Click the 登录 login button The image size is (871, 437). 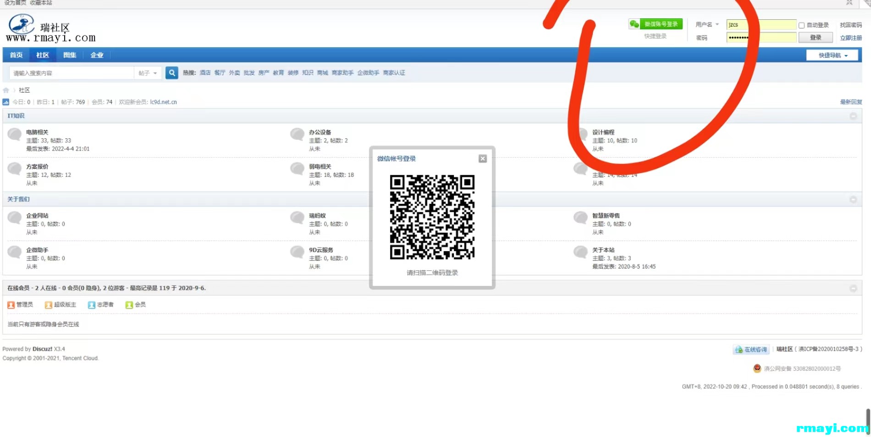816,38
